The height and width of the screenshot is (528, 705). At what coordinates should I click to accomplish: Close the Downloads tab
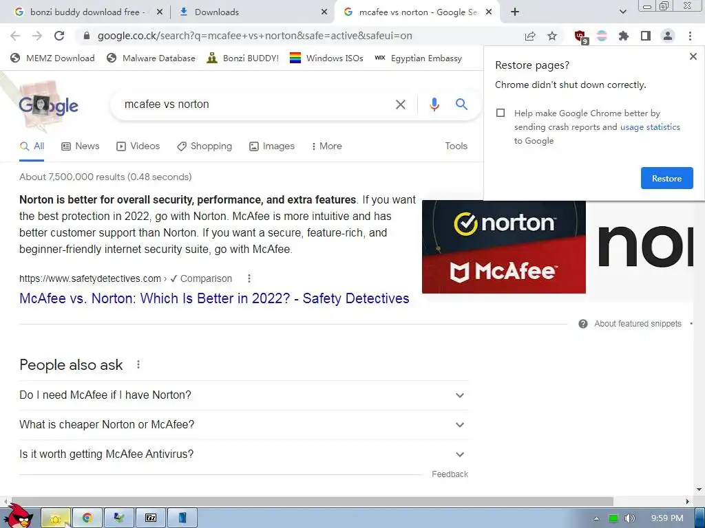(324, 12)
